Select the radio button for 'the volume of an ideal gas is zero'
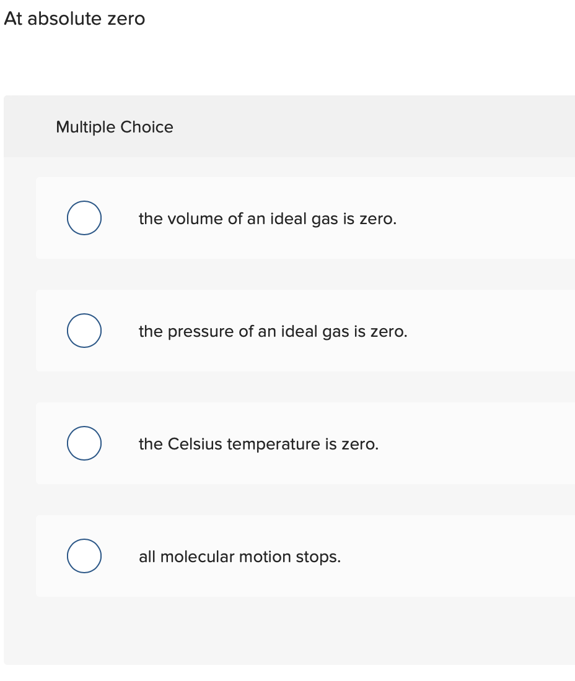The image size is (575, 681). pyautogui.click(x=84, y=218)
